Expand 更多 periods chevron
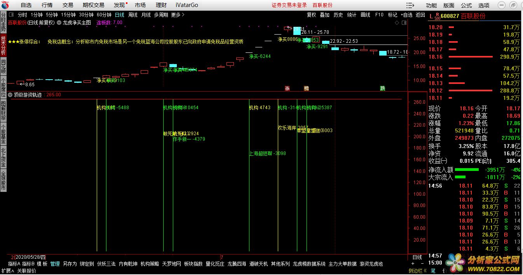The image size is (523, 275). click(x=183, y=15)
